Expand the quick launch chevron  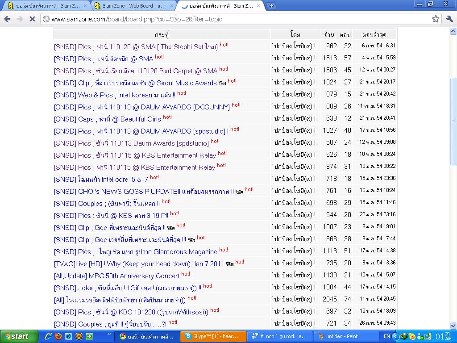click(x=109, y=334)
